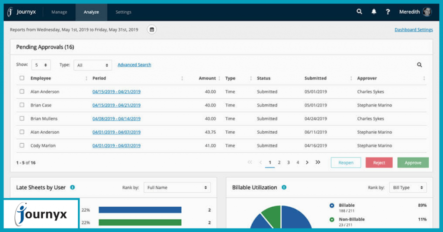Go to page 3 of approvals
The image size is (443, 232).
coord(289,162)
